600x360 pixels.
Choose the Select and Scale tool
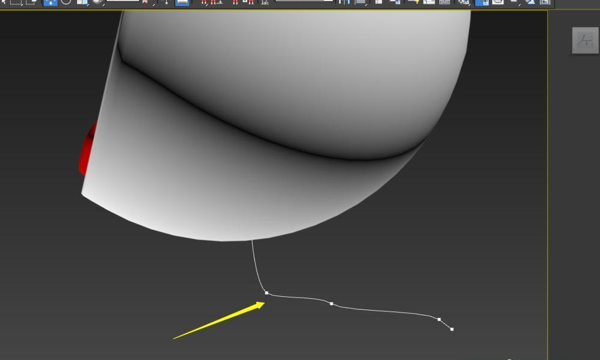pos(82,2)
